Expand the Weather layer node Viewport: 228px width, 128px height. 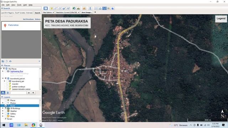pos(3,111)
